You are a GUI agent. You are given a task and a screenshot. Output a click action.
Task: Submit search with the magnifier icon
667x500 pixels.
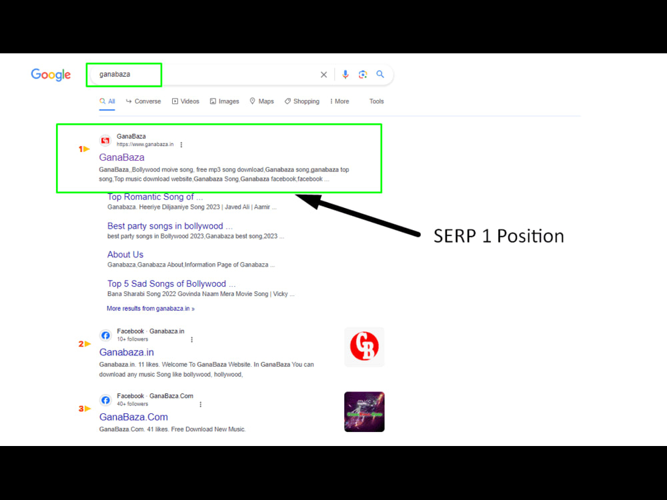coord(380,75)
